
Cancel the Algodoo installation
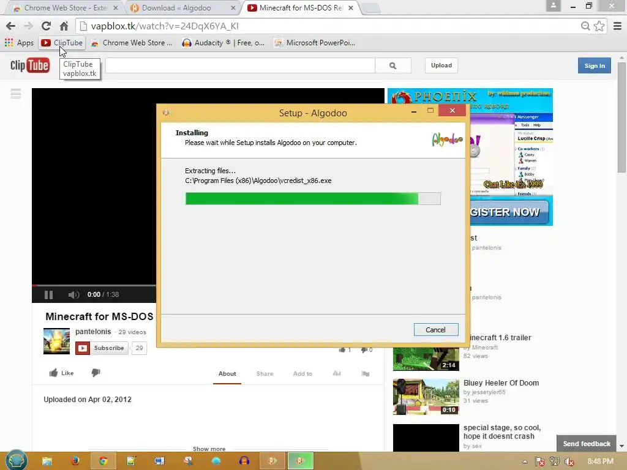pos(436,330)
